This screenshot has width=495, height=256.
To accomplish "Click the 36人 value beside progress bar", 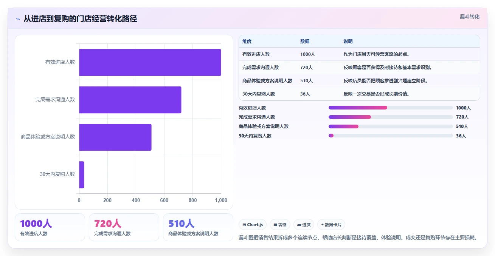I will click(x=461, y=136).
